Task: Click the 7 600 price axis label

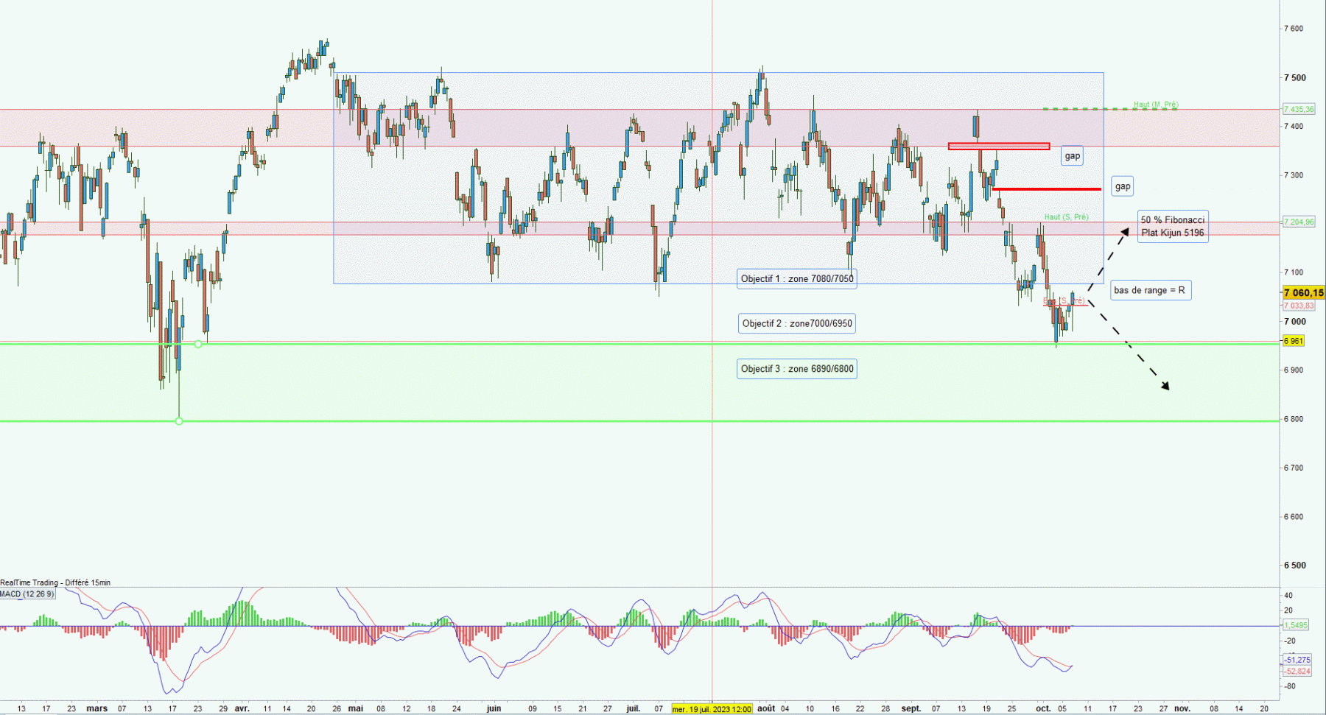Action: [1294, 29]
